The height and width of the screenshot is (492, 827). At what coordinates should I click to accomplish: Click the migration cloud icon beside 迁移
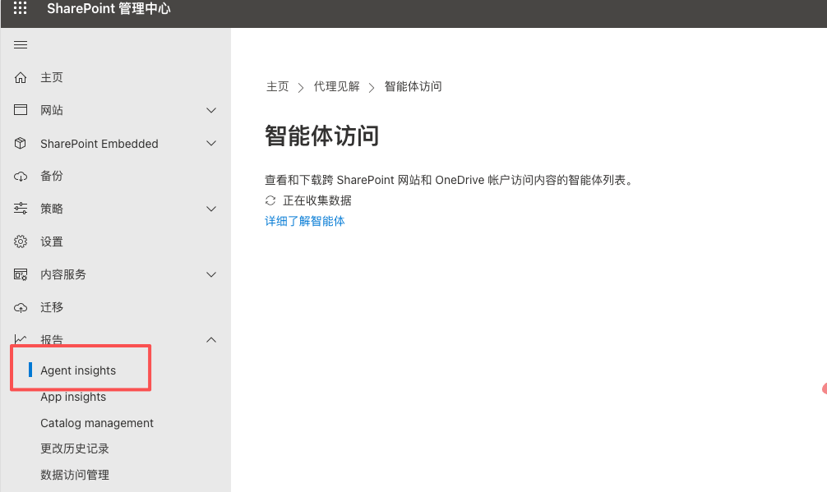coord(21,307)
